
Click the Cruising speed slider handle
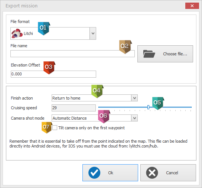(x=148, y=107)
